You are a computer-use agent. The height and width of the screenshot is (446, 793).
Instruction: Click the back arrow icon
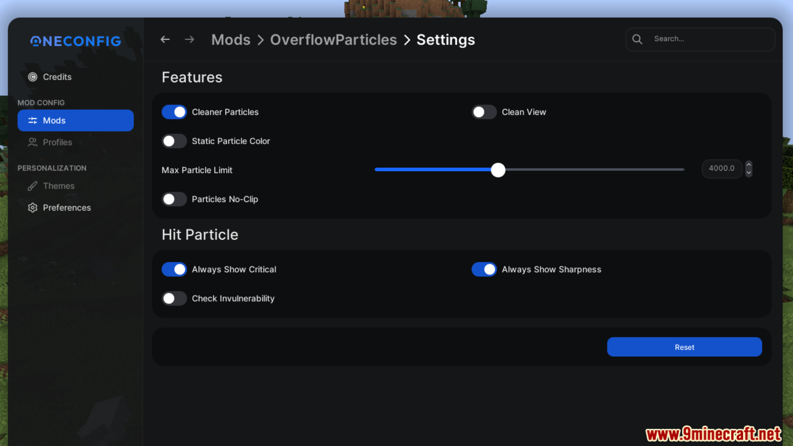click(165, 40)
